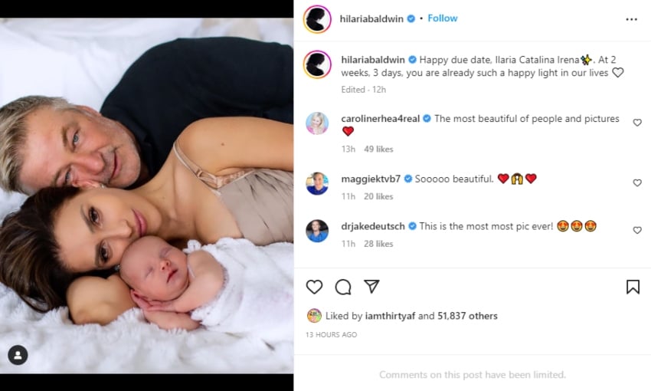Click the tagged people icon on photo

[18, 355]
